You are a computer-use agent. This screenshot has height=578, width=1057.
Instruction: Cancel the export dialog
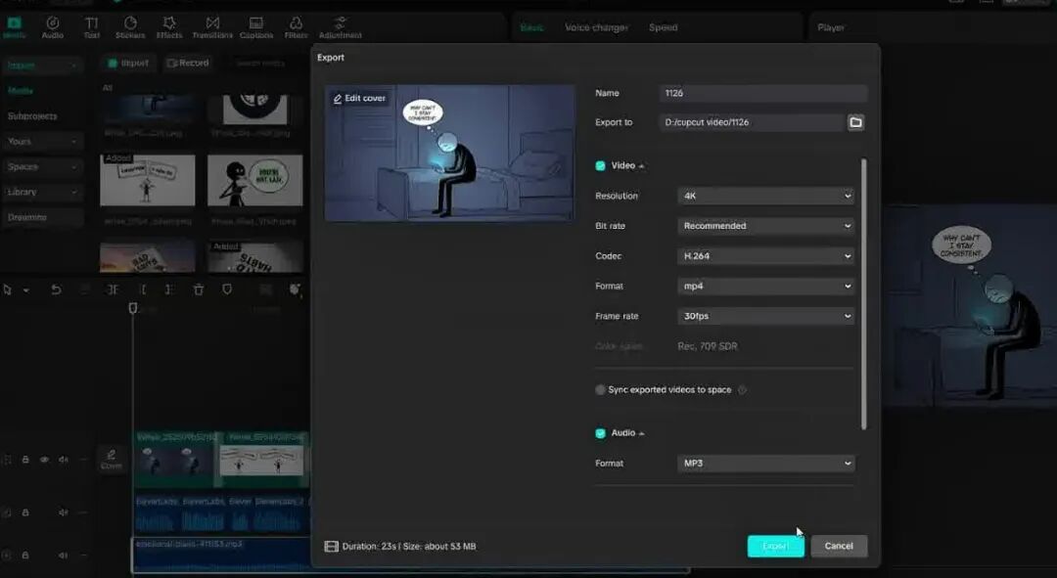coord(839,546)
